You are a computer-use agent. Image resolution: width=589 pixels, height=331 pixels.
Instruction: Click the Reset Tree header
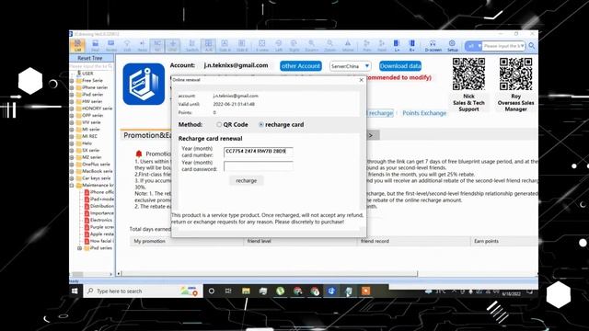click(92, 58)
